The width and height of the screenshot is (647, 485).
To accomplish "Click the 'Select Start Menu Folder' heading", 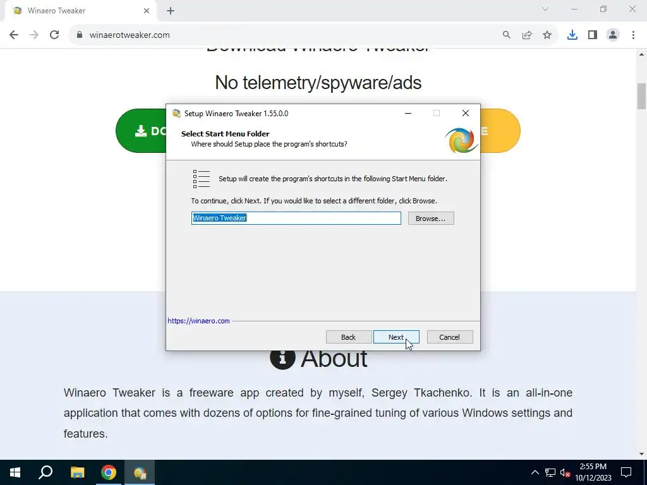I will (226, 134).
